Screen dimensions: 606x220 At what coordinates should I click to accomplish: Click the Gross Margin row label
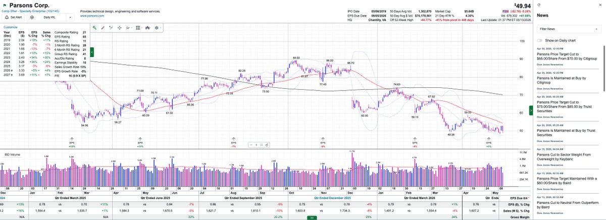(x=519, y=216)
